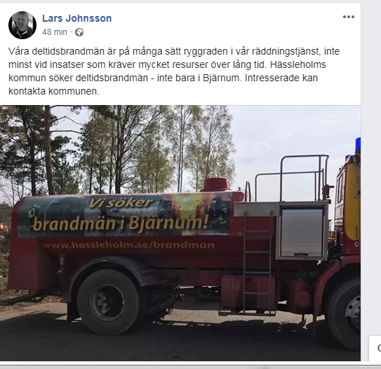Click the railing above the truck platform
Image resolution: width=381 pixels, height=369 pixels.
point(292,177)
